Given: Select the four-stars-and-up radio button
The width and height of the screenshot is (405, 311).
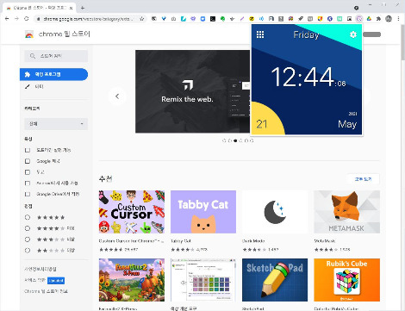Looking at the screenshot, I should click(x=28, y=228).
